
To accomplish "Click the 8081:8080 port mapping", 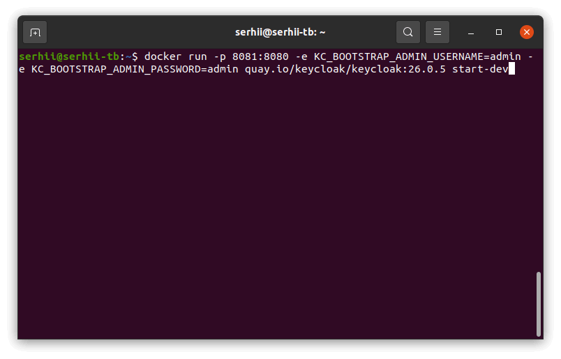I will click(x=262, y=56).
